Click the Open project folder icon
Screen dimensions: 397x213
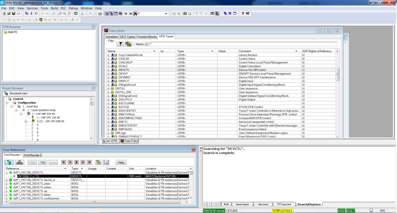pyautogui.click(x=9, y=14)
